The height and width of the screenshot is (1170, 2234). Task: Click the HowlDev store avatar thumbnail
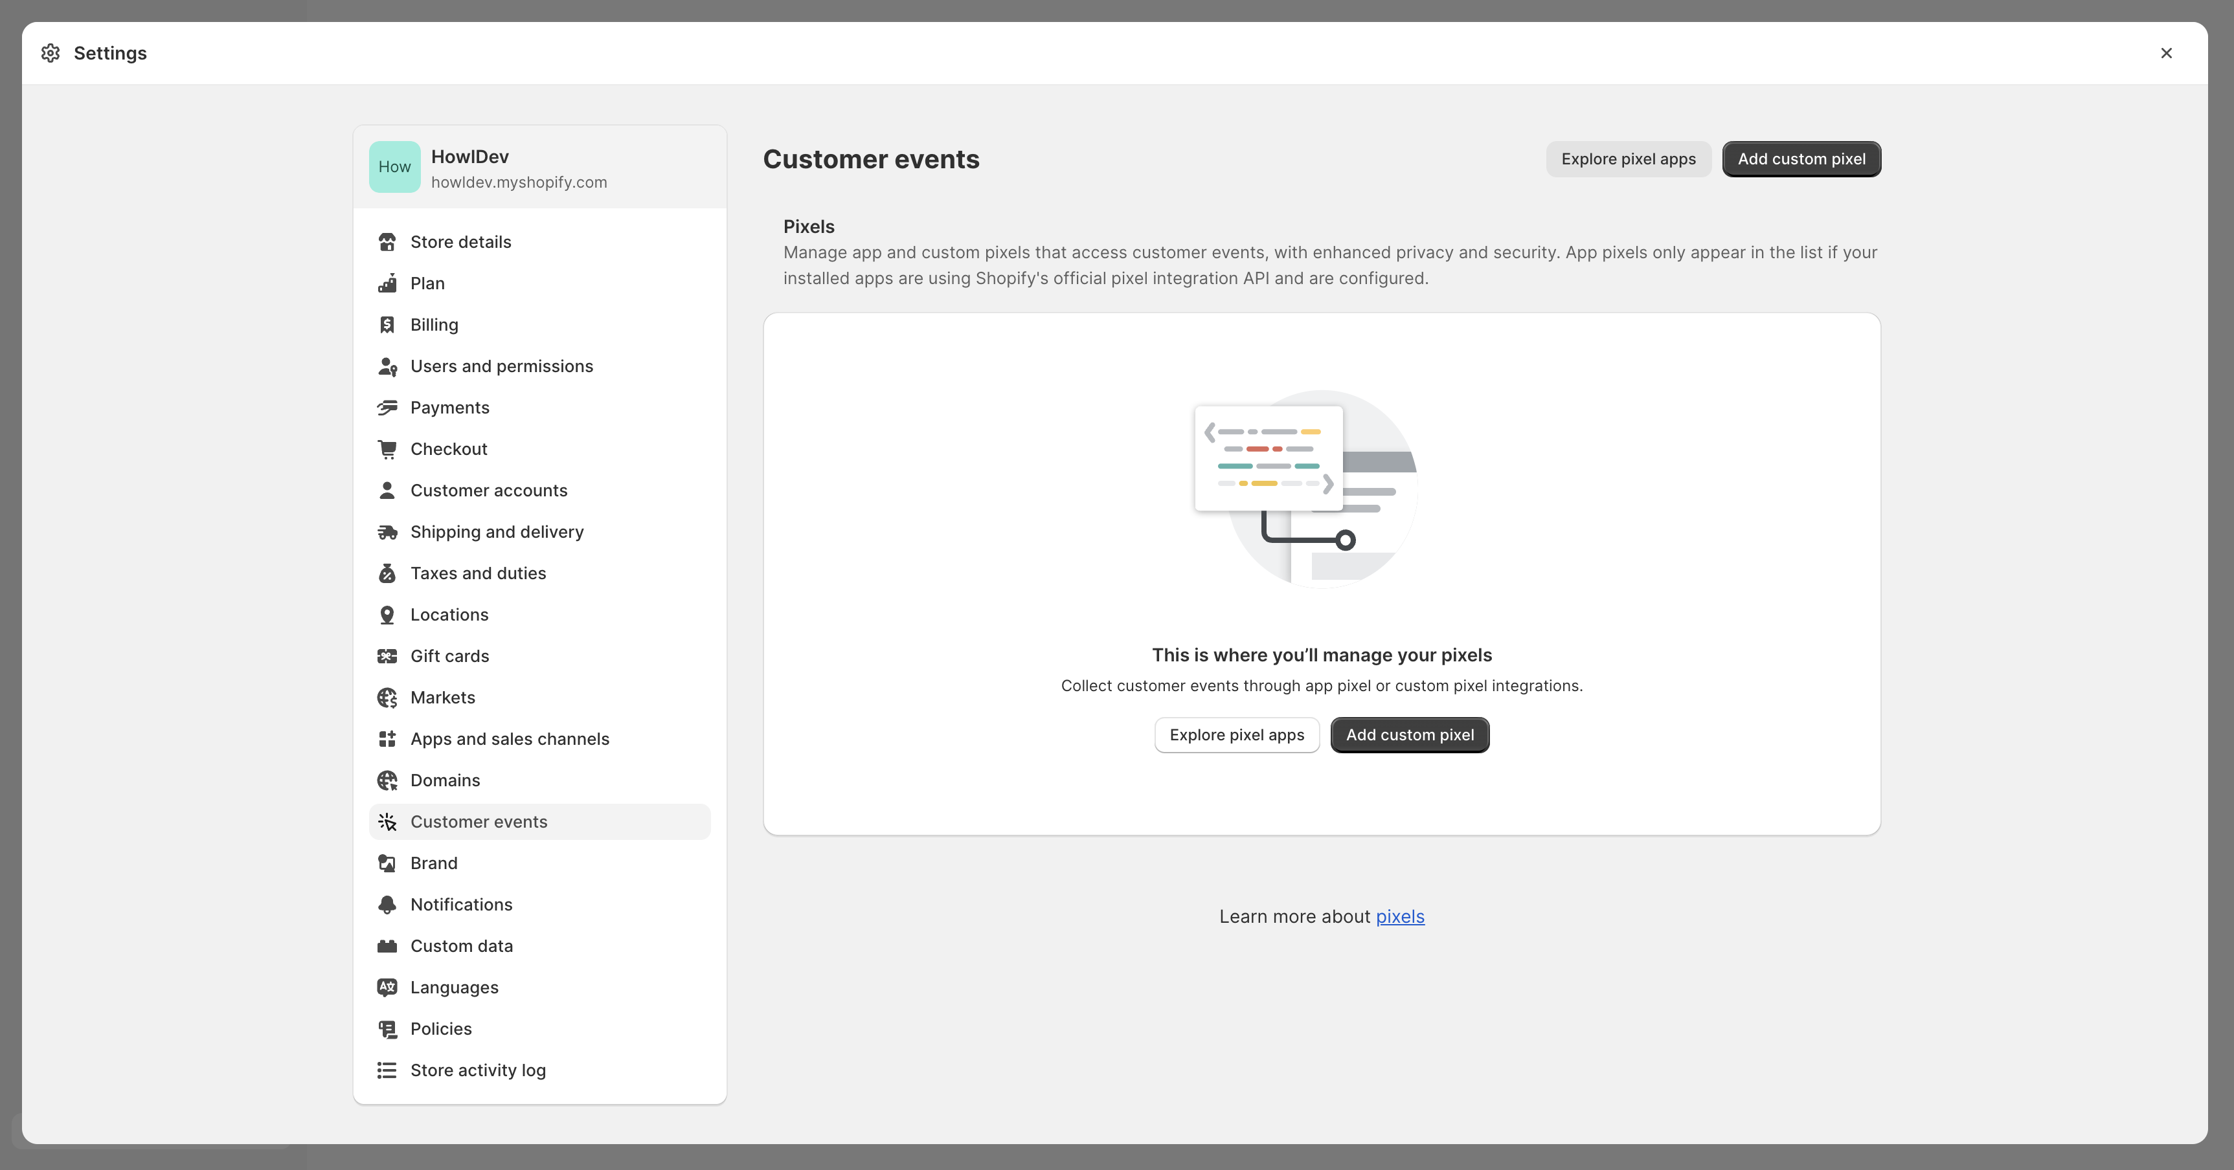394,167
